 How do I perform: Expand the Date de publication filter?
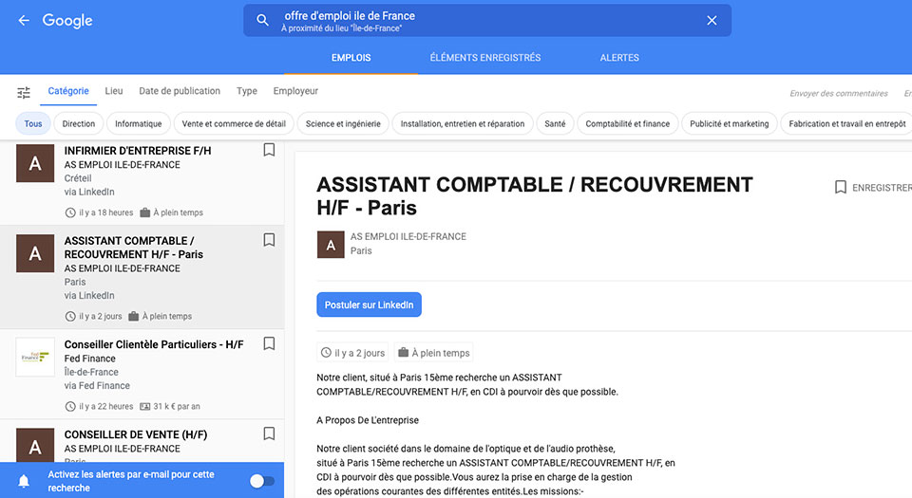180,91
